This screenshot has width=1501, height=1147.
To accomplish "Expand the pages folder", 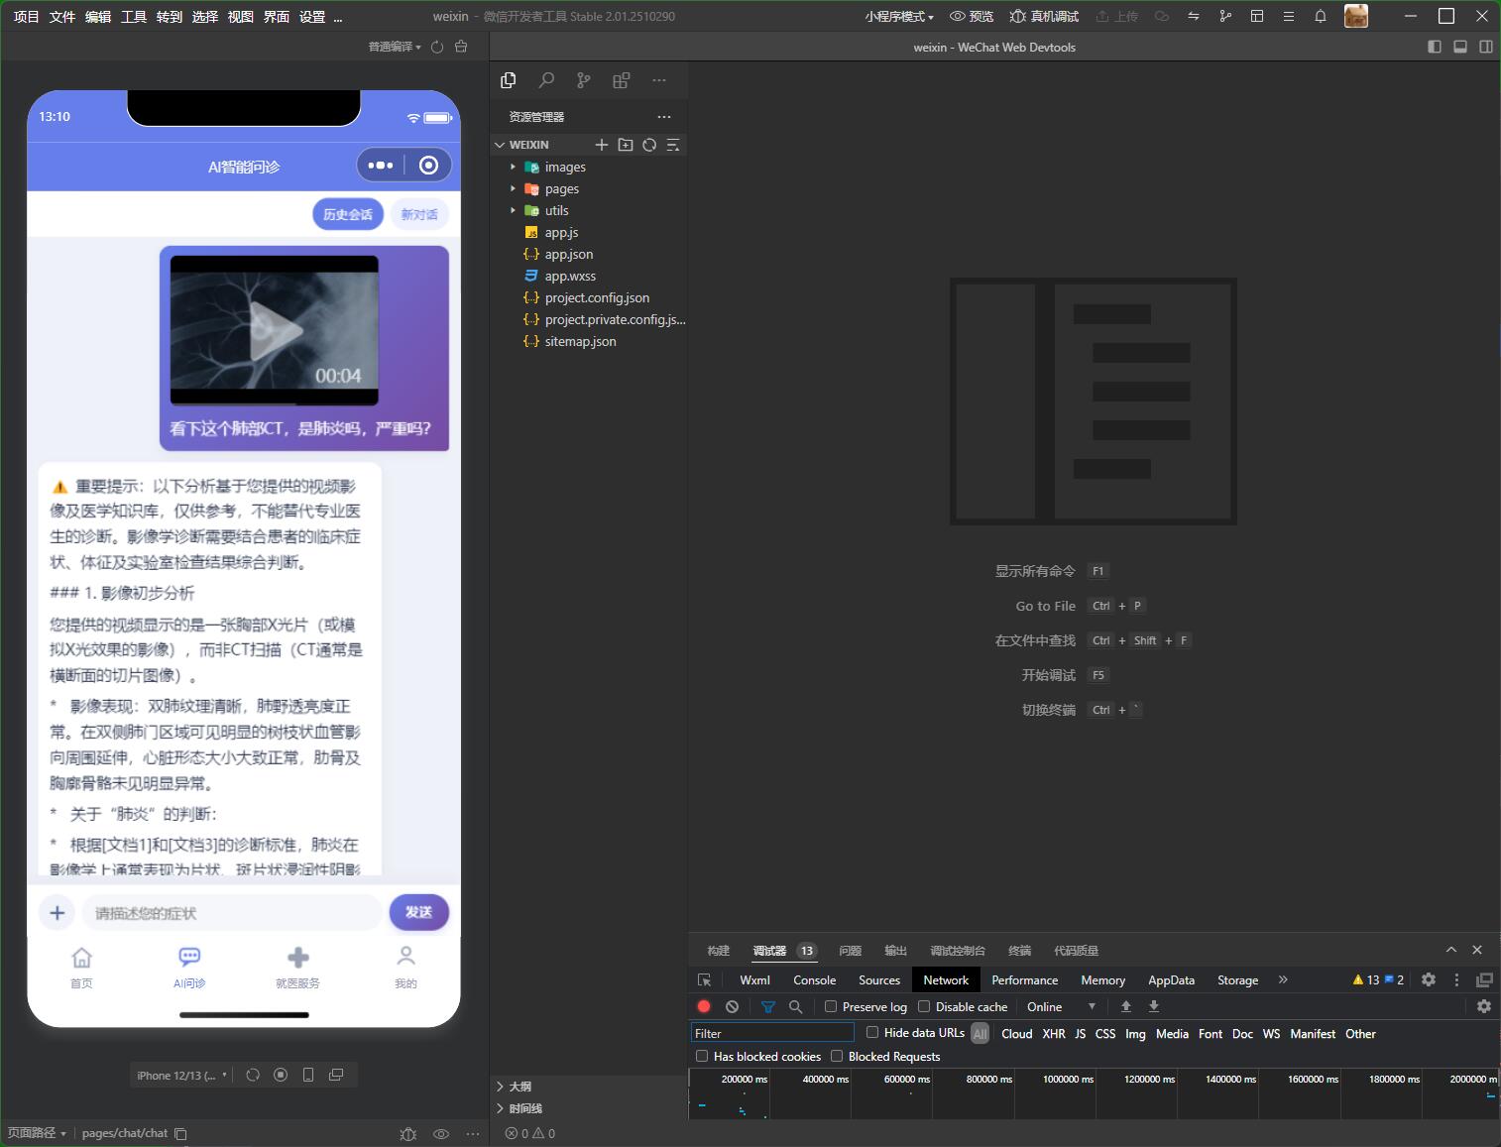I will pos(513,188).
